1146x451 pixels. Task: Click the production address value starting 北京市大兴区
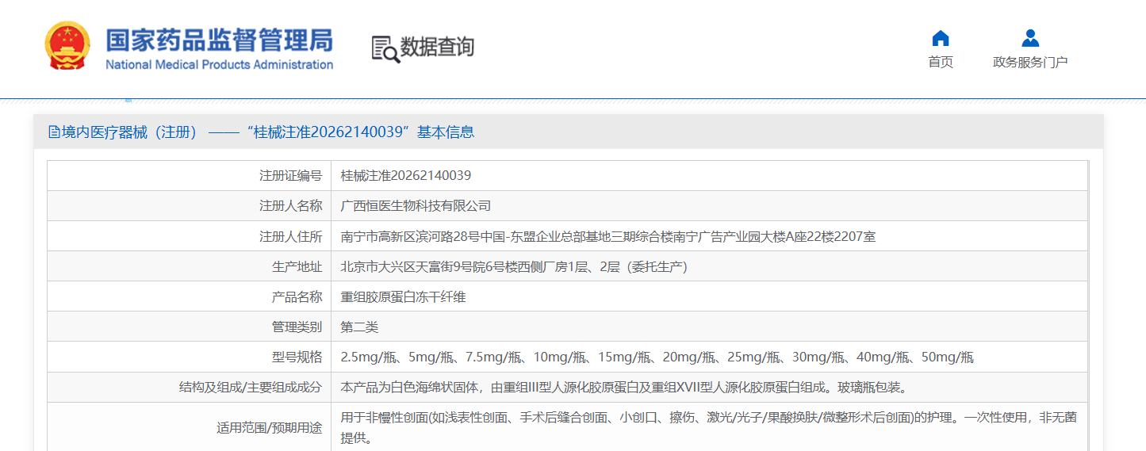(513, 267)
